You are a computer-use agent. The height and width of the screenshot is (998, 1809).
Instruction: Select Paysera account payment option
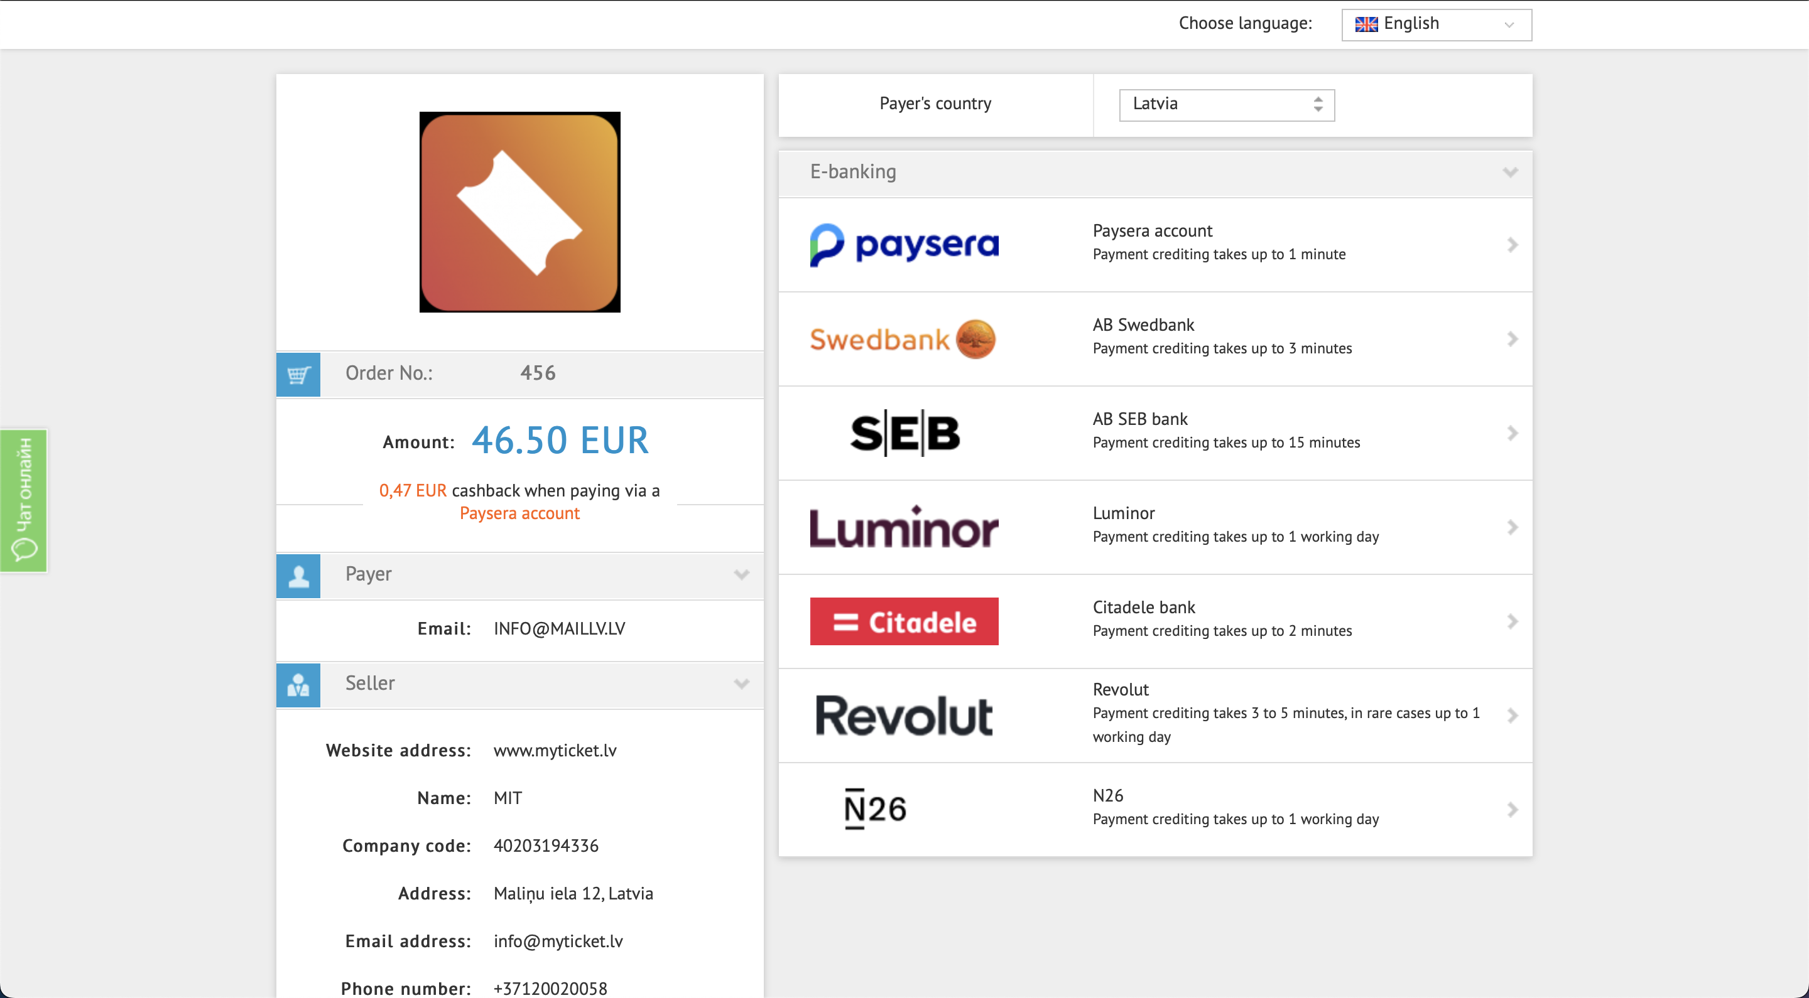(1155, 245)
